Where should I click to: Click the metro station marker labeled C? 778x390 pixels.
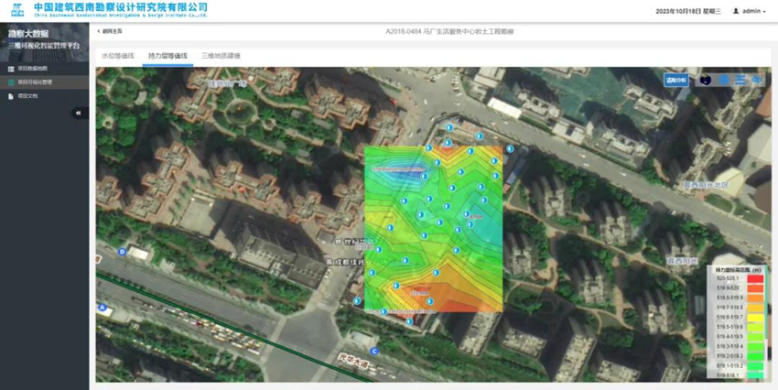(x=374, y=350)
